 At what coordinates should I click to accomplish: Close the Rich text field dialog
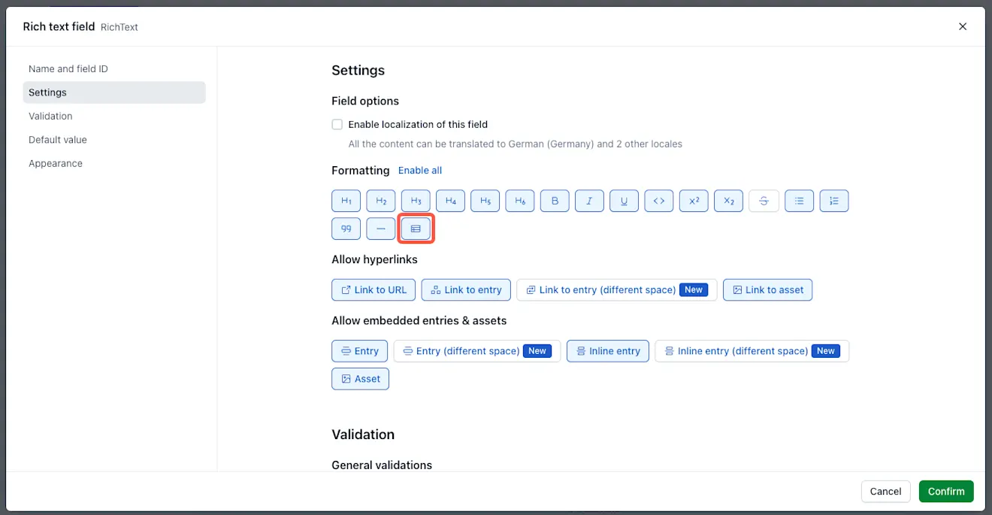[x=963, y=26]
